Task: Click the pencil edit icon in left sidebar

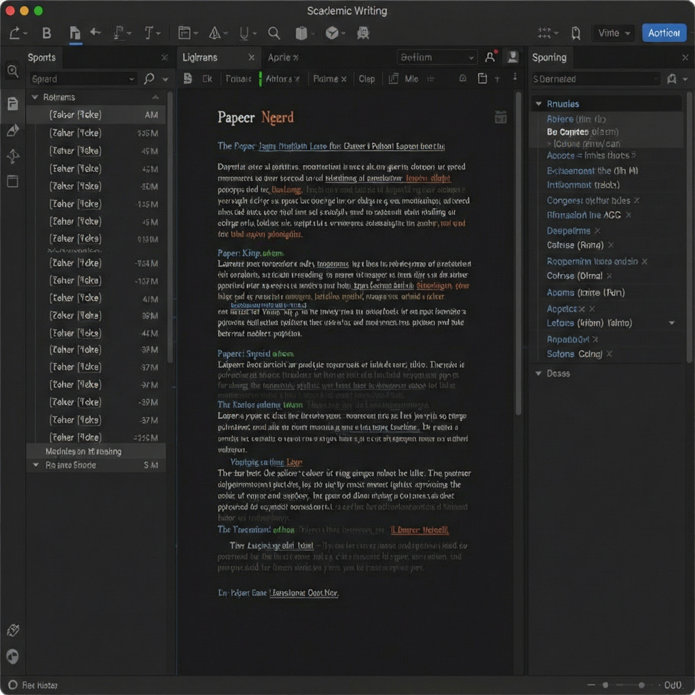Action: point(13,130)
